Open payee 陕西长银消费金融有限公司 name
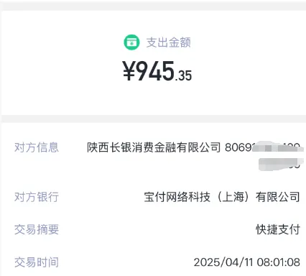This screenshot has height=276, width=306. pyautogui.click(x=154, y=147)
